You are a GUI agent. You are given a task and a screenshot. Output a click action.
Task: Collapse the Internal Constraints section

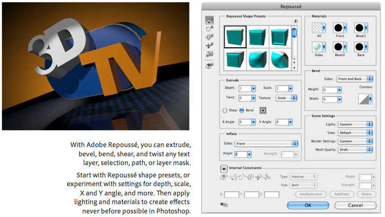224,169
